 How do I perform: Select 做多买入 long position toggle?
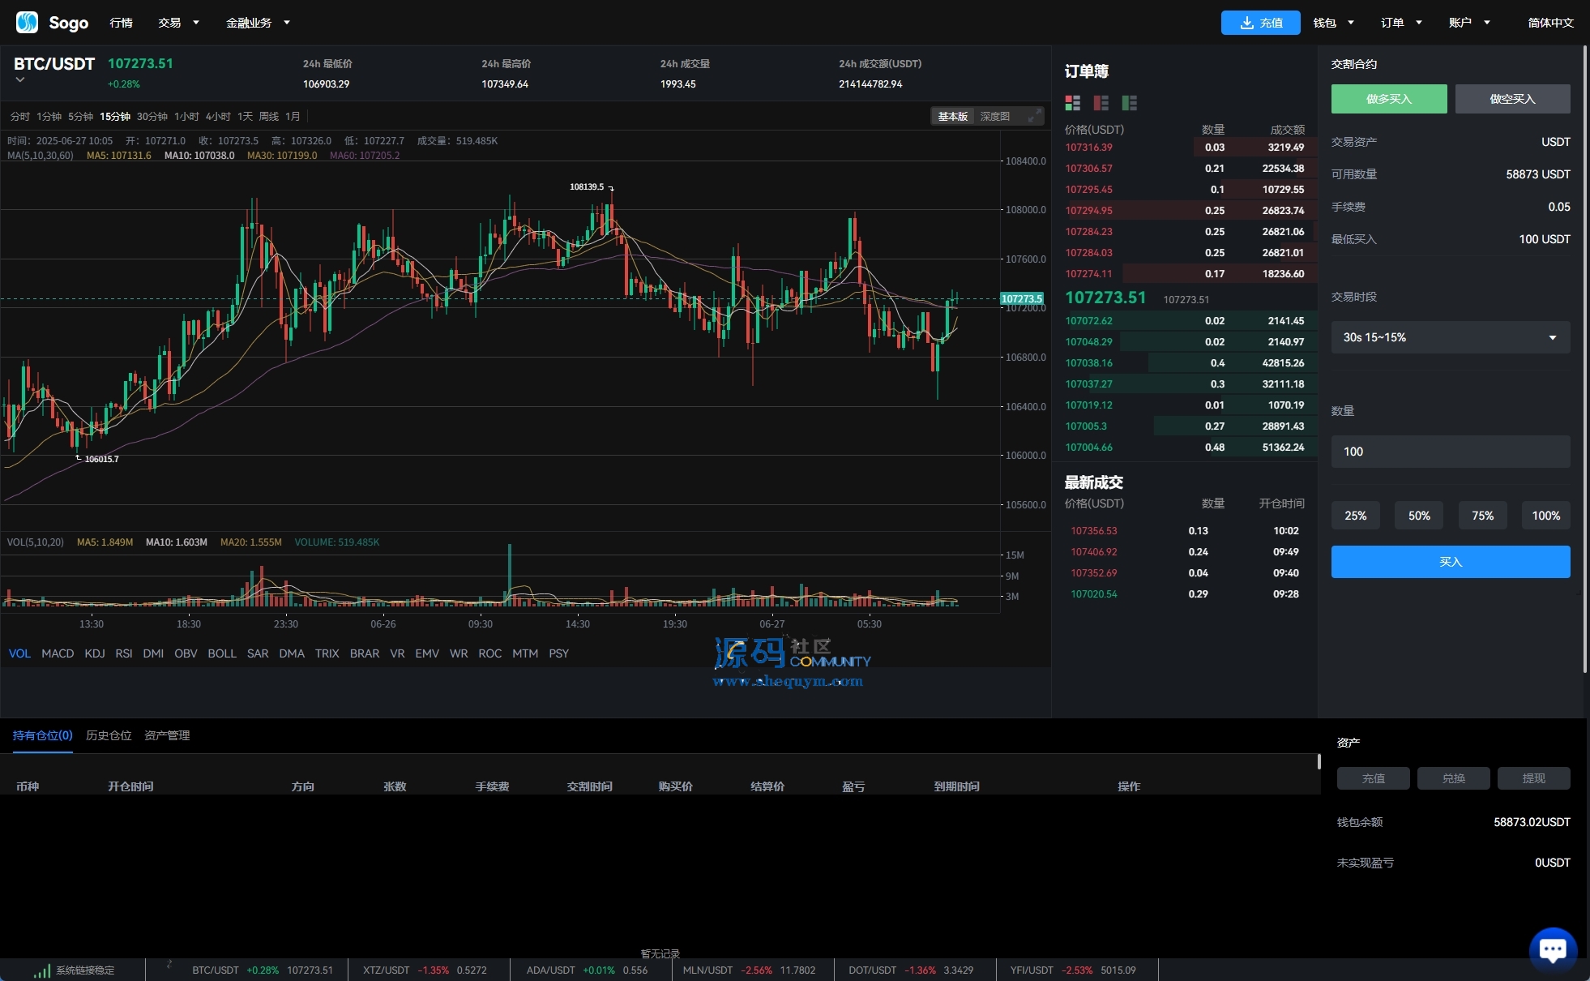tap(1388, 99)
